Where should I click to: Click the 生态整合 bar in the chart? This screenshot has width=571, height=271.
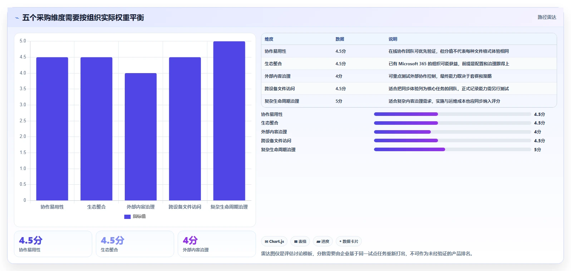pyautogui.click(x=97, y=129)
